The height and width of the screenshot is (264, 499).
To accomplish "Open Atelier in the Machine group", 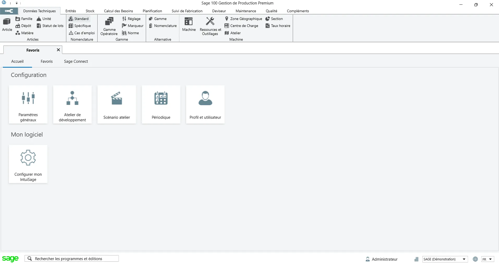I will 233,33.
